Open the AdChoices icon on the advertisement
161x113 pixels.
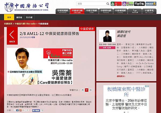[x=146, y=86]
